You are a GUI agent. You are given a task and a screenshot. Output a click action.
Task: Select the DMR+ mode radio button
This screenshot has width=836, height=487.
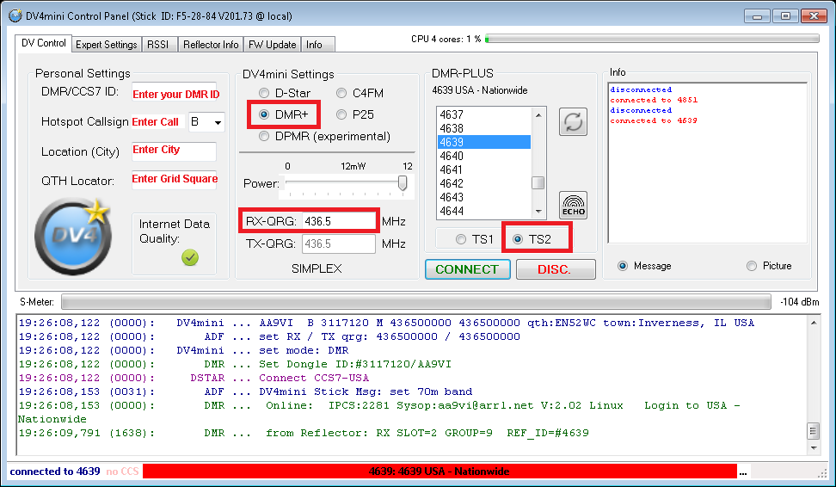click(x=264, y=114)
